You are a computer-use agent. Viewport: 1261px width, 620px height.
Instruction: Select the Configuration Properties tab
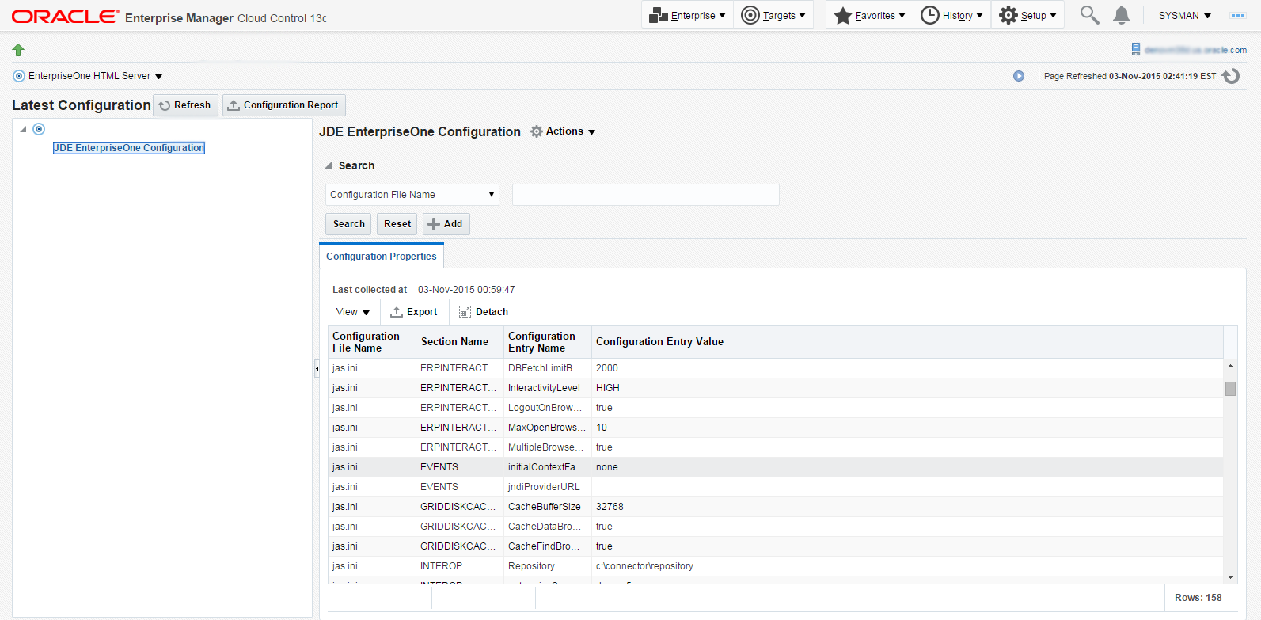(381, 257)
